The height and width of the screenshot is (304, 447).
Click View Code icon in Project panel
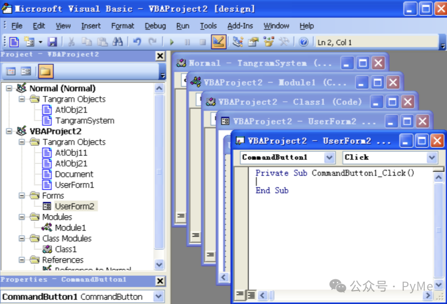tap(11, 71)
